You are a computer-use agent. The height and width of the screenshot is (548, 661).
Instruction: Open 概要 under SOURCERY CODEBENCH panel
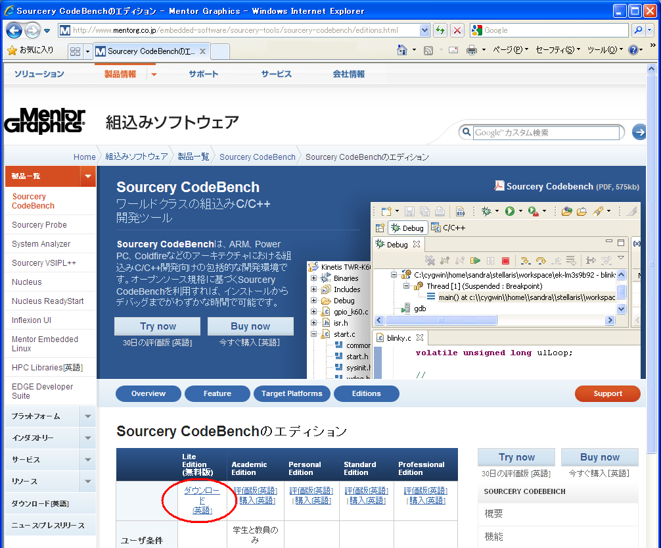pos(493,513)
